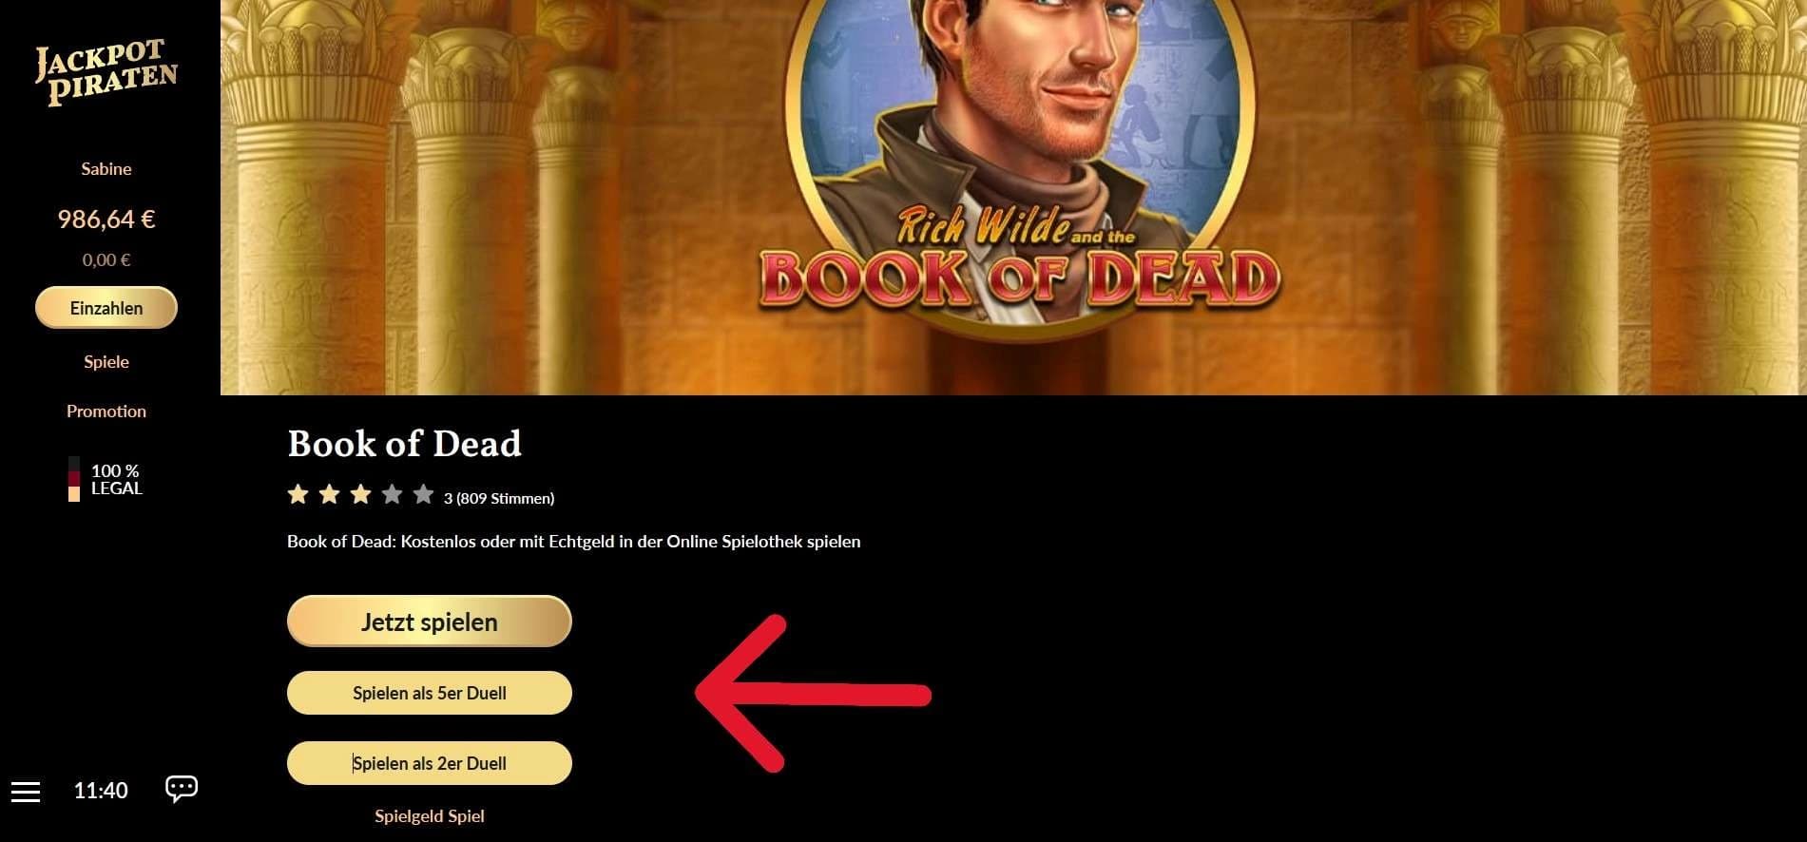This screenshot has height=842, width=1807.
Task: Click the 986,64 € balance
Action: [106, 220]
